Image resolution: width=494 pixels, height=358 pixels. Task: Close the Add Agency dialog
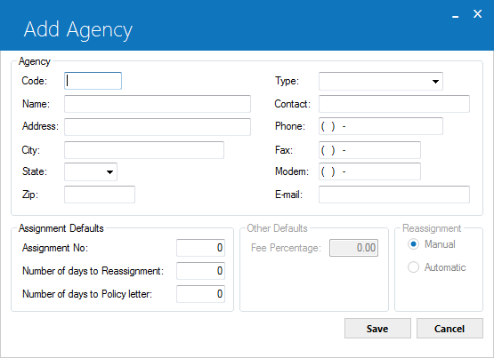[478, 14]
